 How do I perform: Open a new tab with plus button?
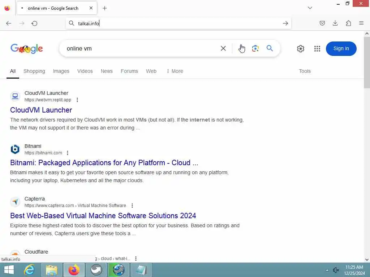click(104, 8)
